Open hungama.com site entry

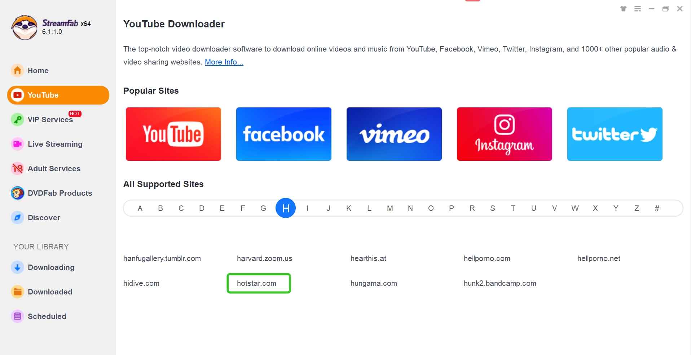[x=374, y=283]
